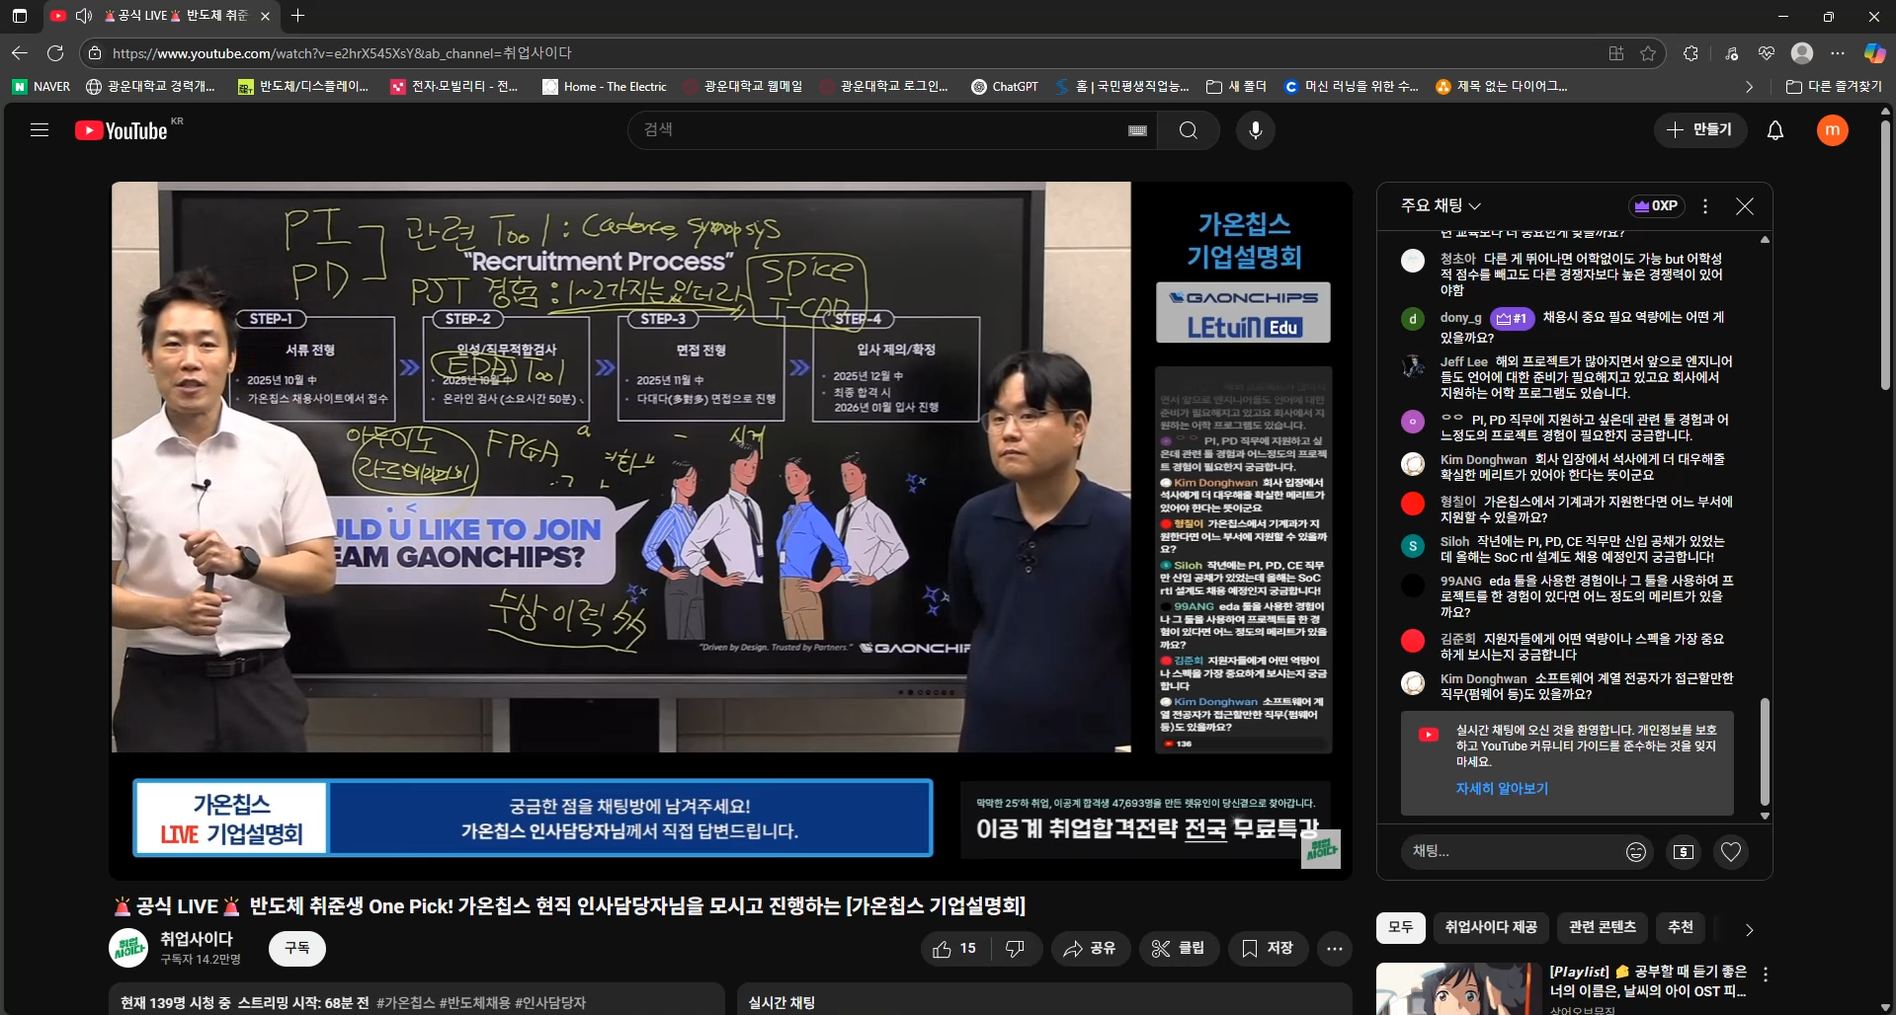
Task: Open live chat more options menu
Action: (x=1705, y=205)
